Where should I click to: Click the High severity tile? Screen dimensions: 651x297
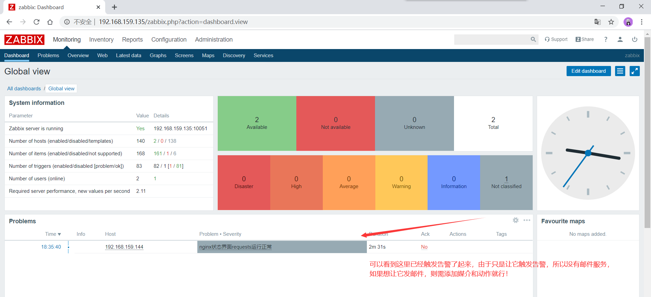pos(296,183)
